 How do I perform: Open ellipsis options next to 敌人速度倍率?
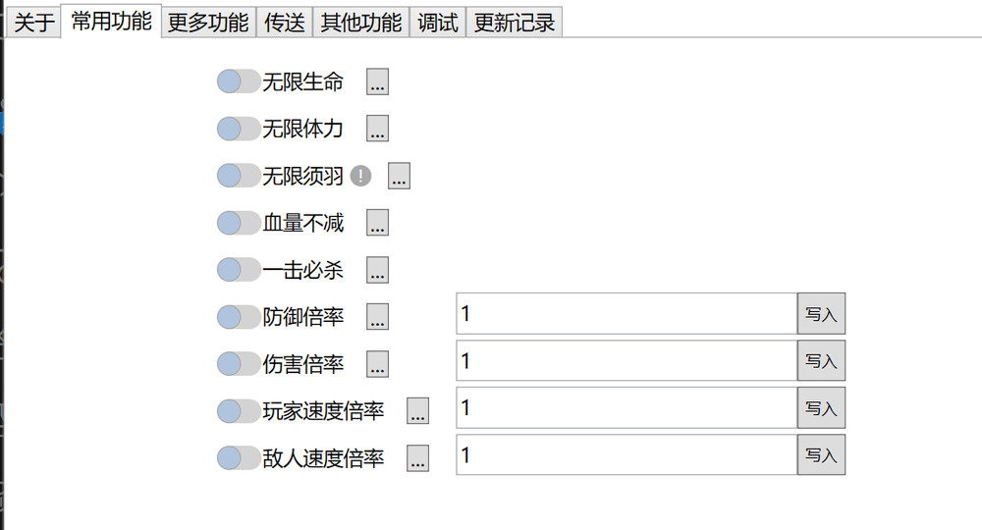[x=417, y=458]
